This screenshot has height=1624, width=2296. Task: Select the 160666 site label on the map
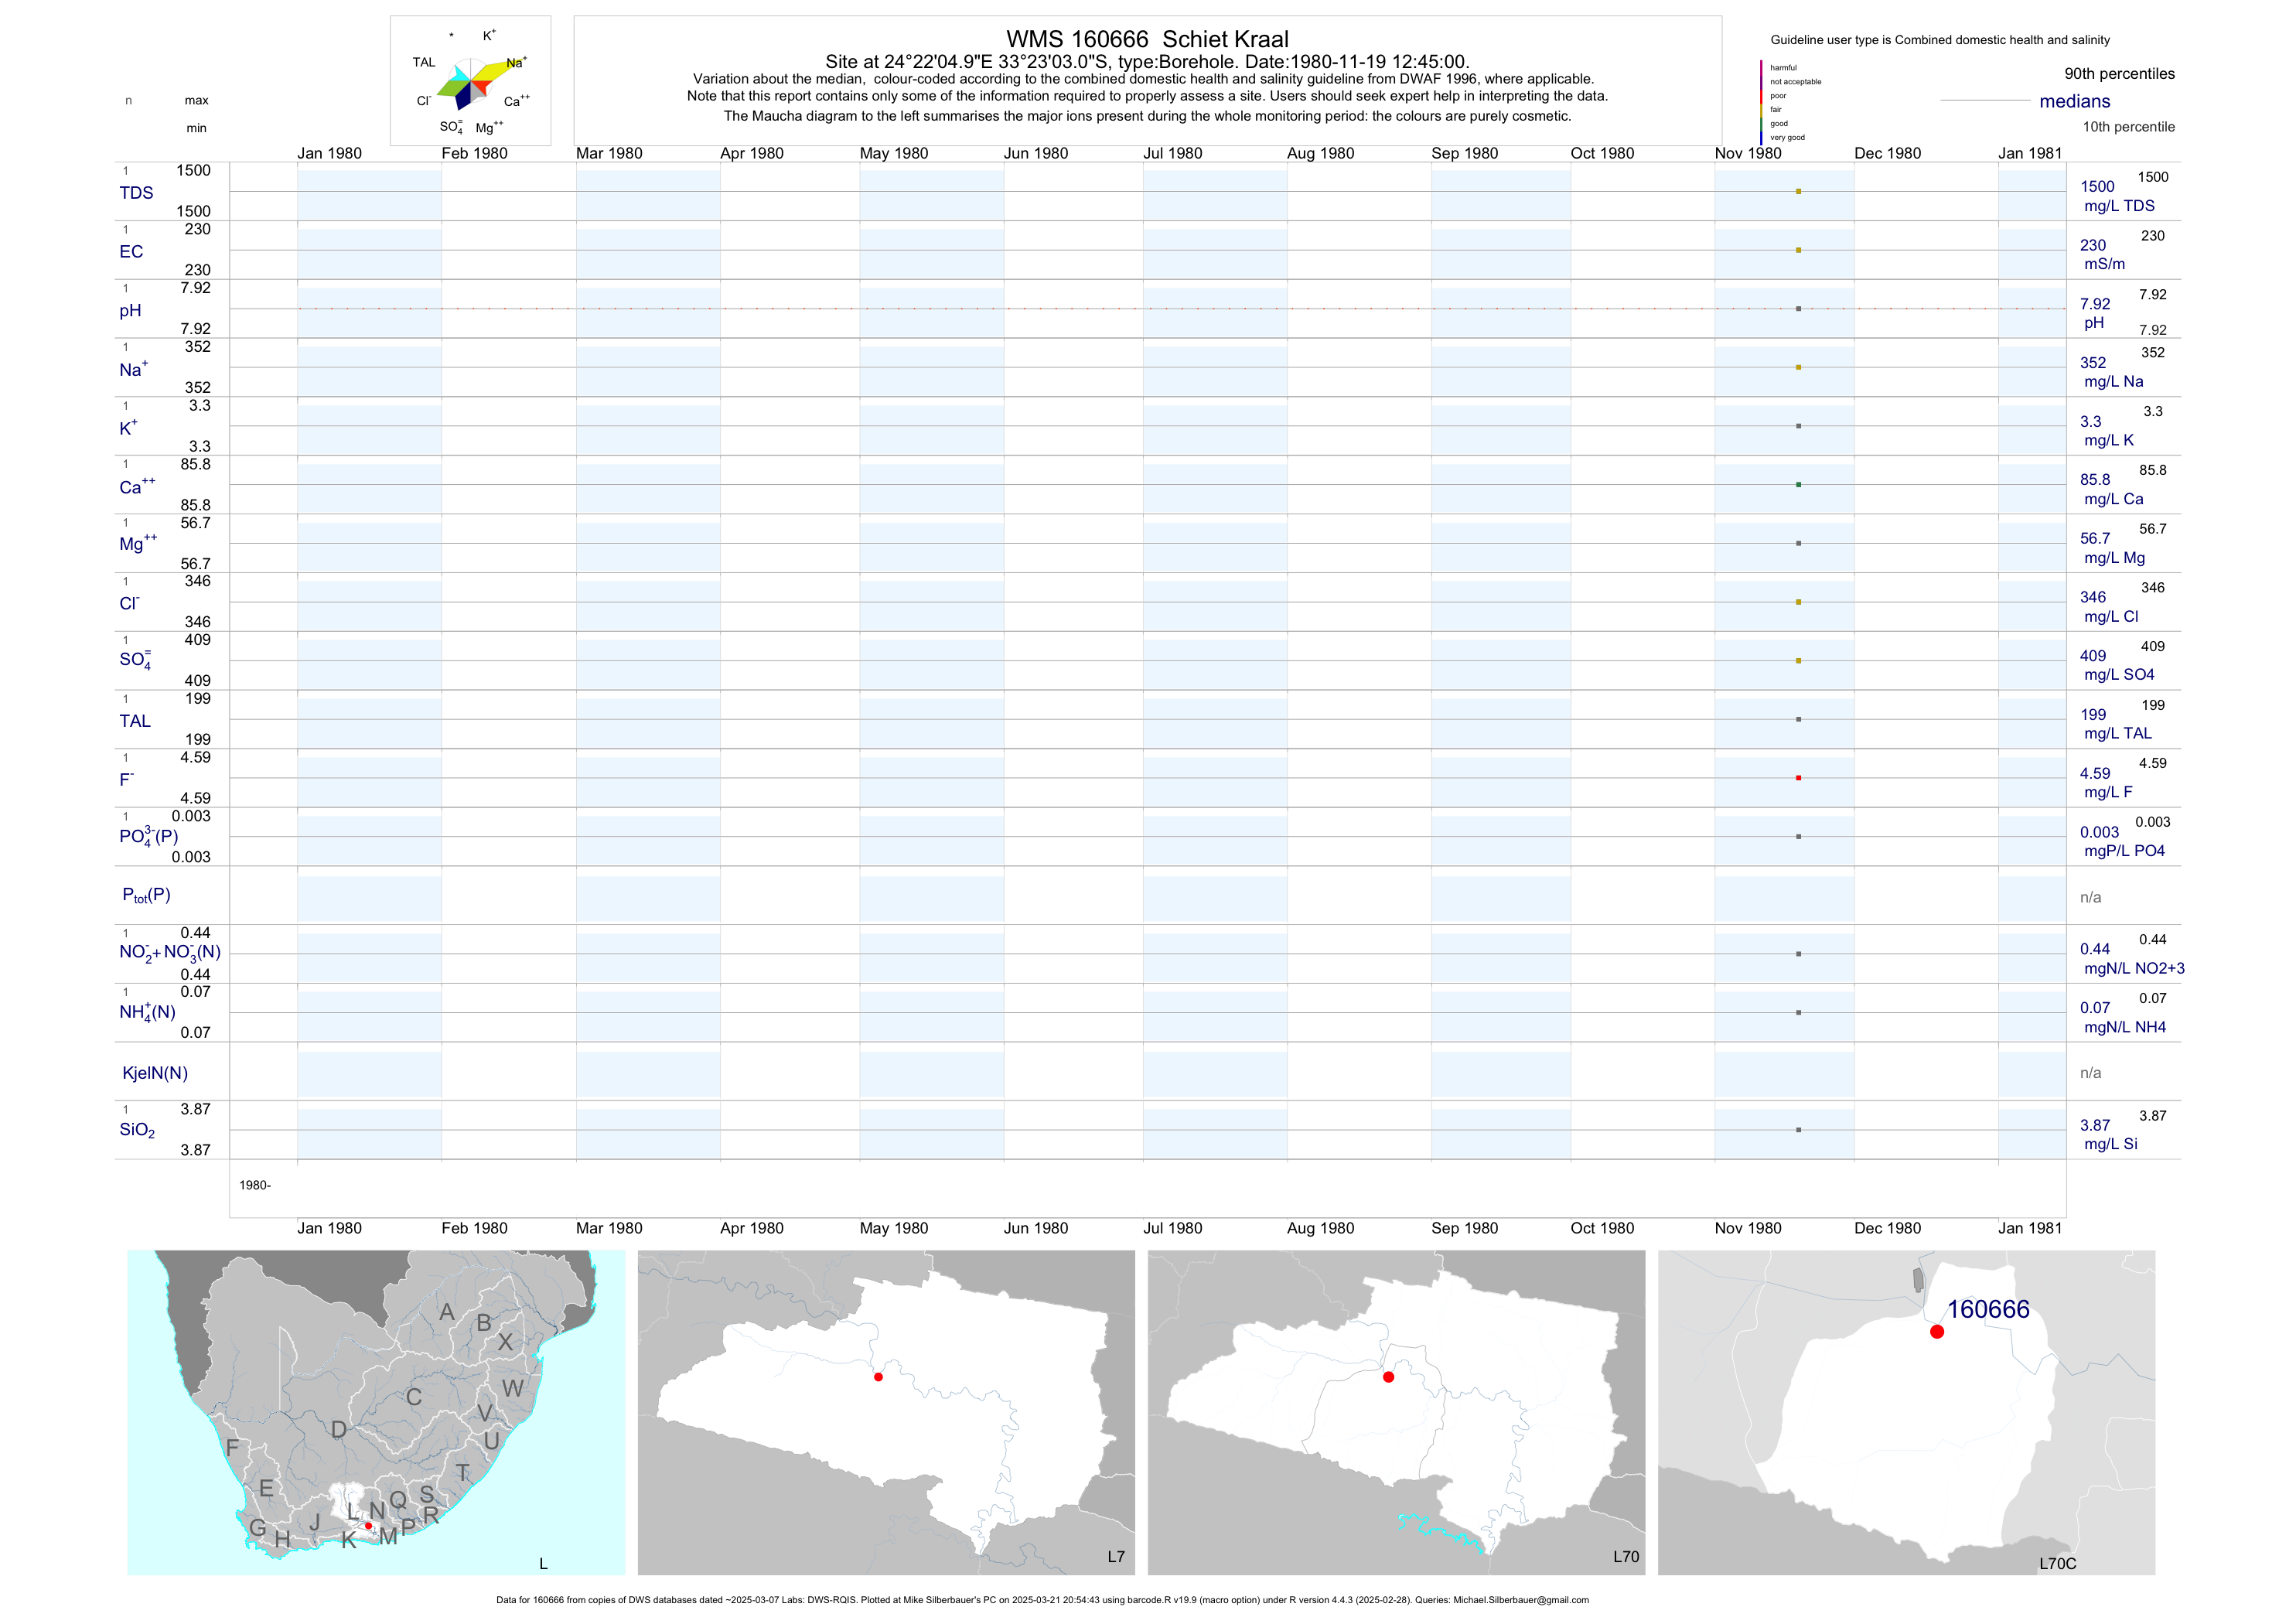point(1988,1310)
